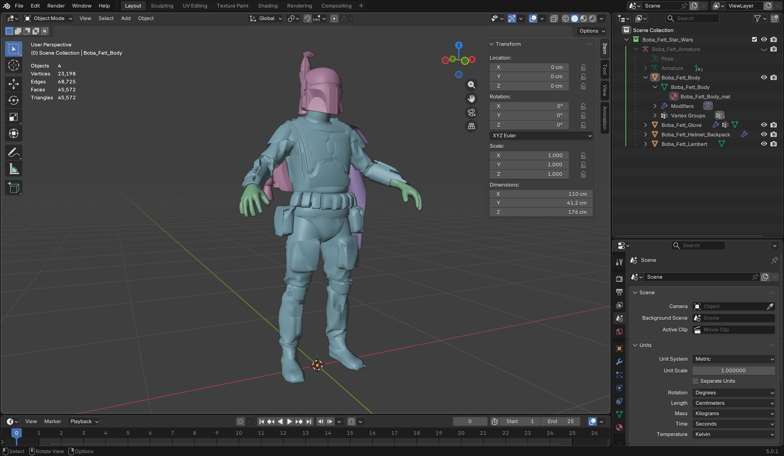The width and height of the screenshot is (784, 456).
Task: Switch to the UV Editing workspace tab
Action: [x=195, y=5]
